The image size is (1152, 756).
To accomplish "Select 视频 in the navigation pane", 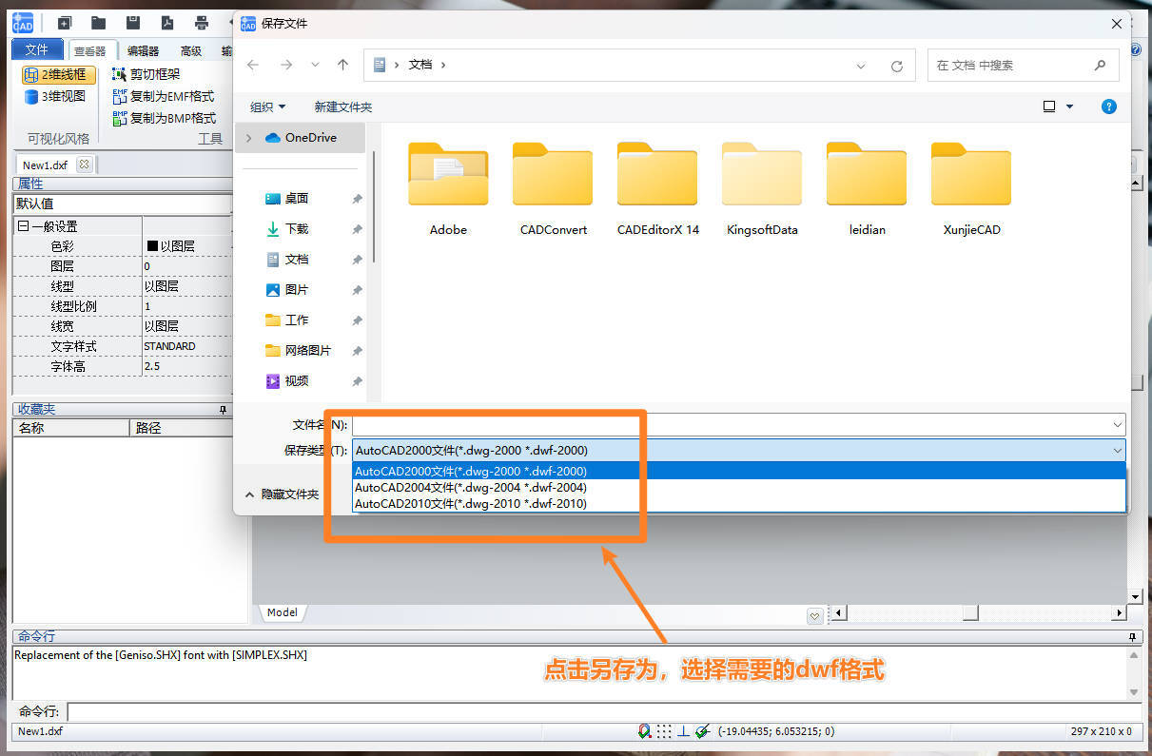I will point(297,380).
